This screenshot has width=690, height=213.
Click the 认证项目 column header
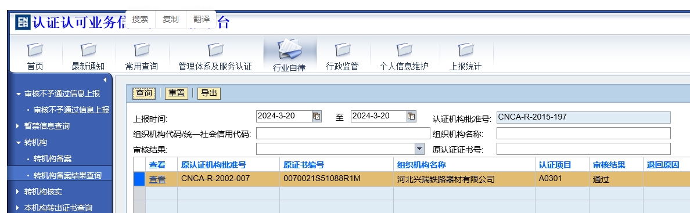(x=562, y=165)
